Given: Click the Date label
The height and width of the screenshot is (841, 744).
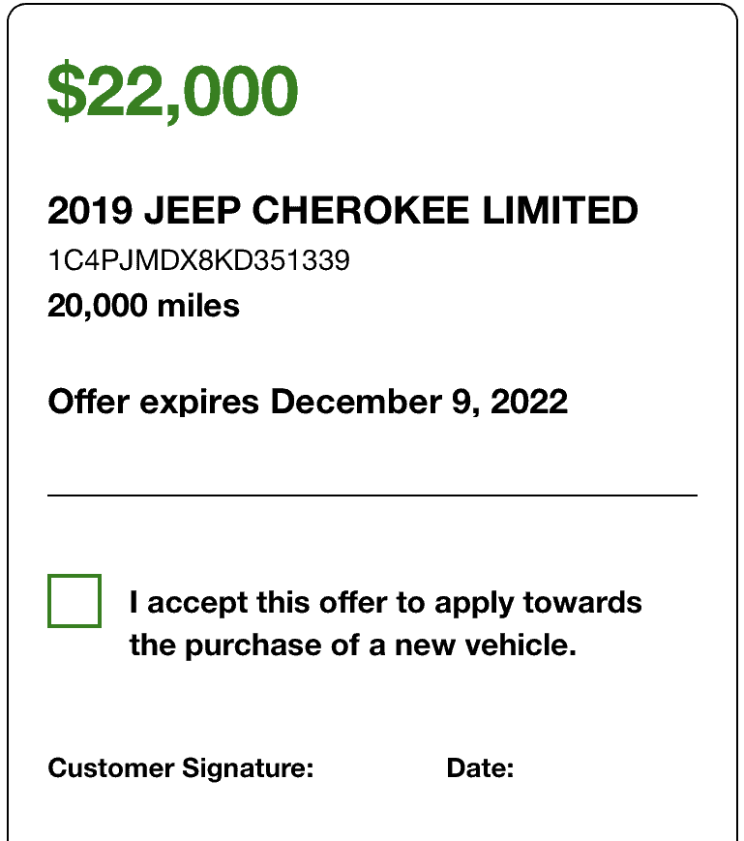Looking at the screenshot, I should [480, 768].
